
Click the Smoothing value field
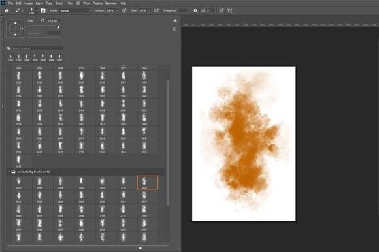tap(182, 11)
